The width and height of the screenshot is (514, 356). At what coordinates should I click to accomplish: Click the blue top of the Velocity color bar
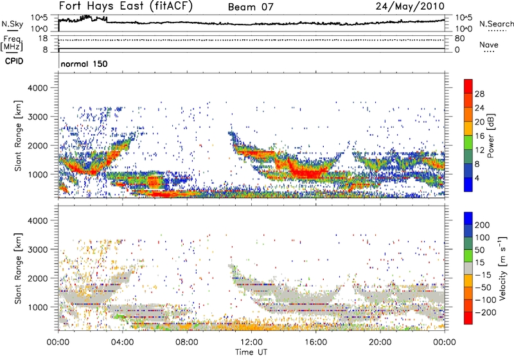tap(468, 218)
